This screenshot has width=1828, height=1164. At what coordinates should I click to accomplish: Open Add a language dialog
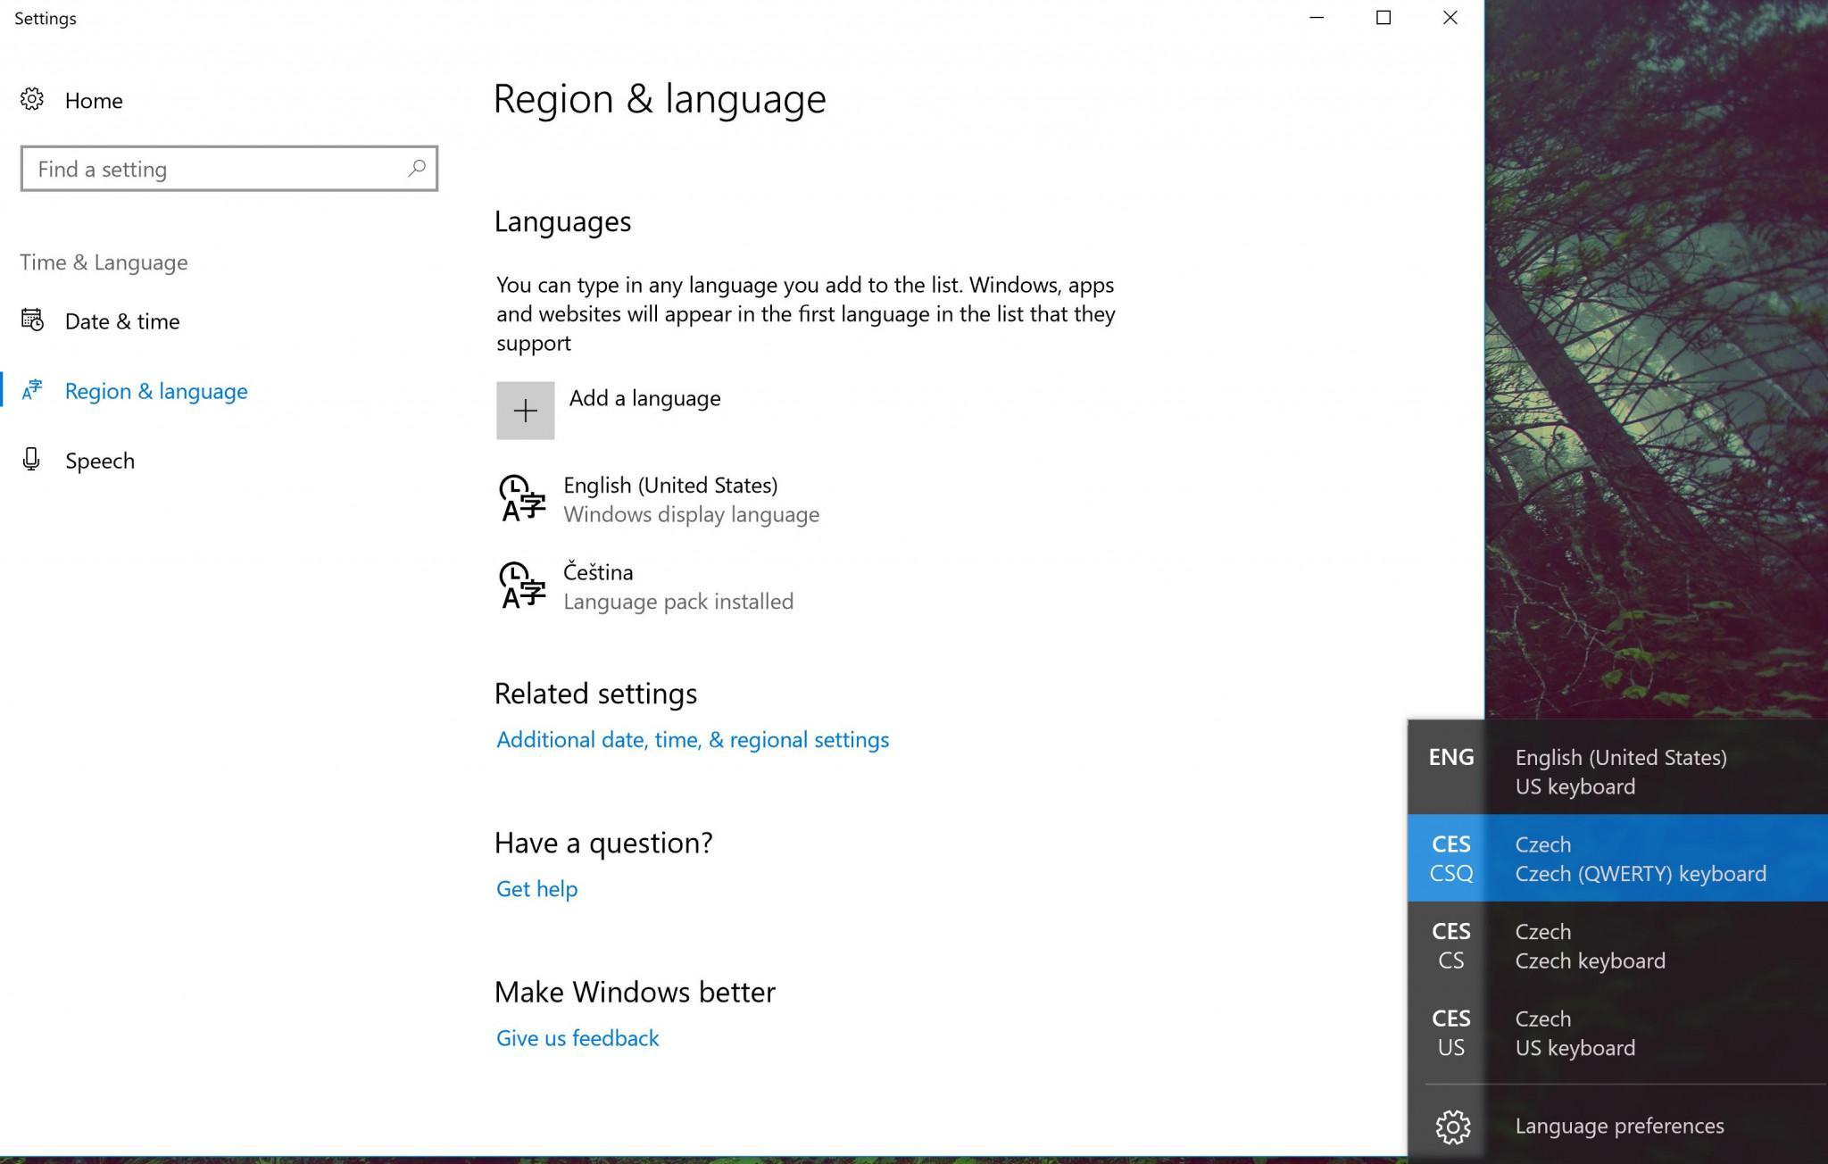point(527,409)
